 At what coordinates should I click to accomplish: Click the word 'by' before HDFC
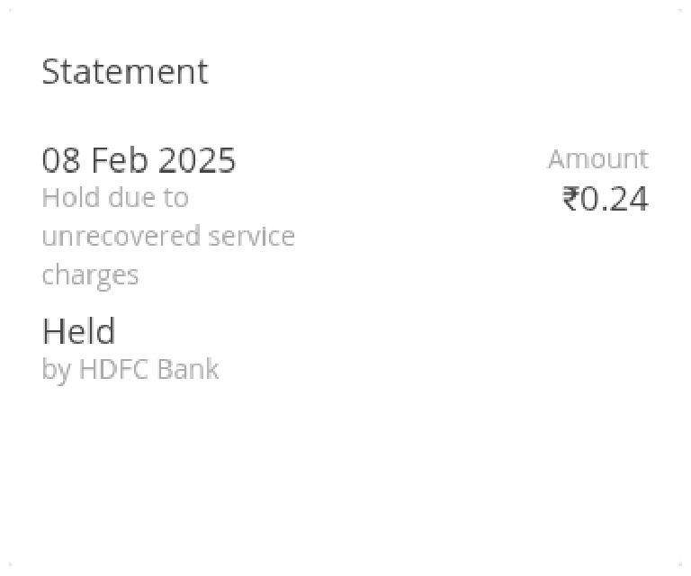pyautogui.click(x=56, y=370)
